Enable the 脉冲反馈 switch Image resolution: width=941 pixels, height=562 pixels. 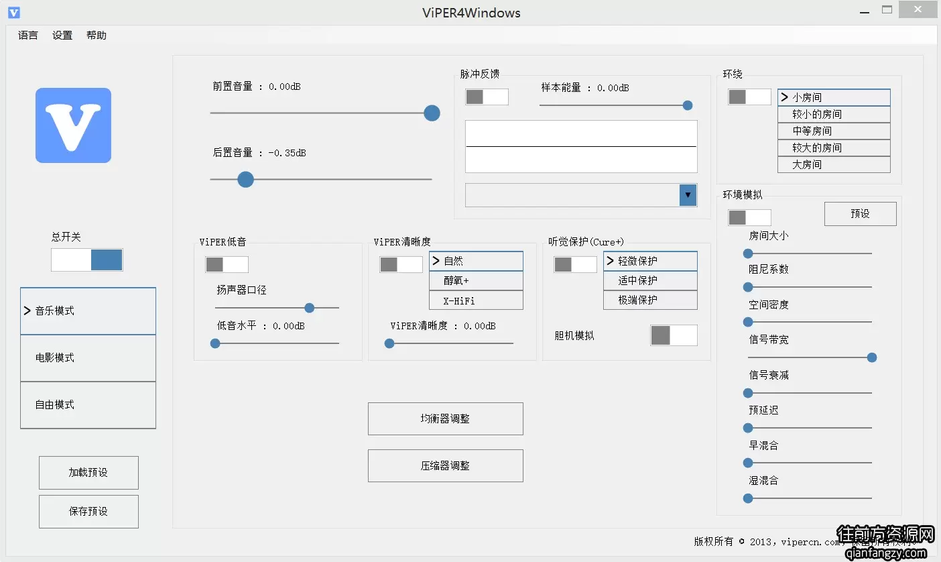(x=487, y=97)
